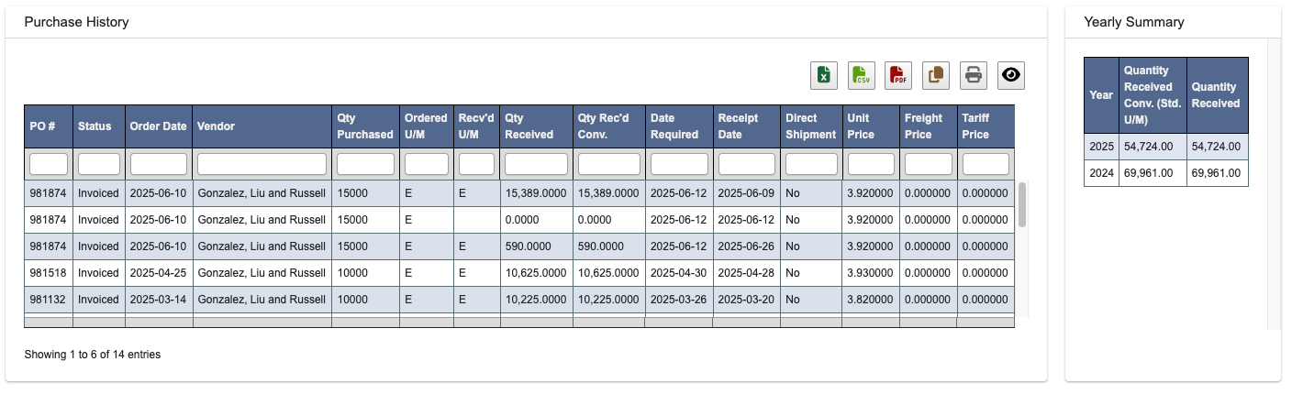Screen dimensions: 1303x394
Task: Focus the Tariff Price filter field
Action: click(x=986, y=164)
